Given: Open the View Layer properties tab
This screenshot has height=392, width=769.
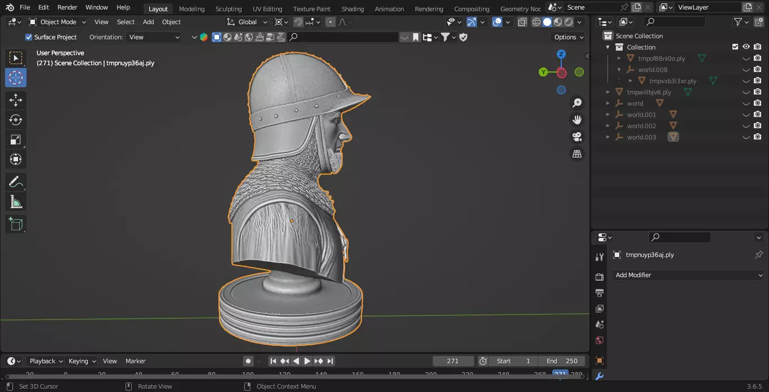Looking at the screenshot, I should click(600, 309).
